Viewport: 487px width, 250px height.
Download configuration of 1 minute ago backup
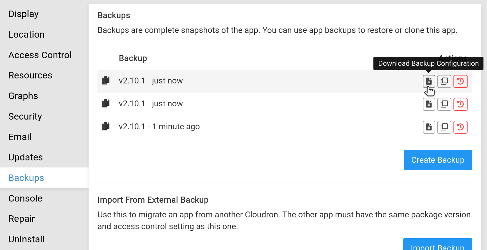coord(429,127)
